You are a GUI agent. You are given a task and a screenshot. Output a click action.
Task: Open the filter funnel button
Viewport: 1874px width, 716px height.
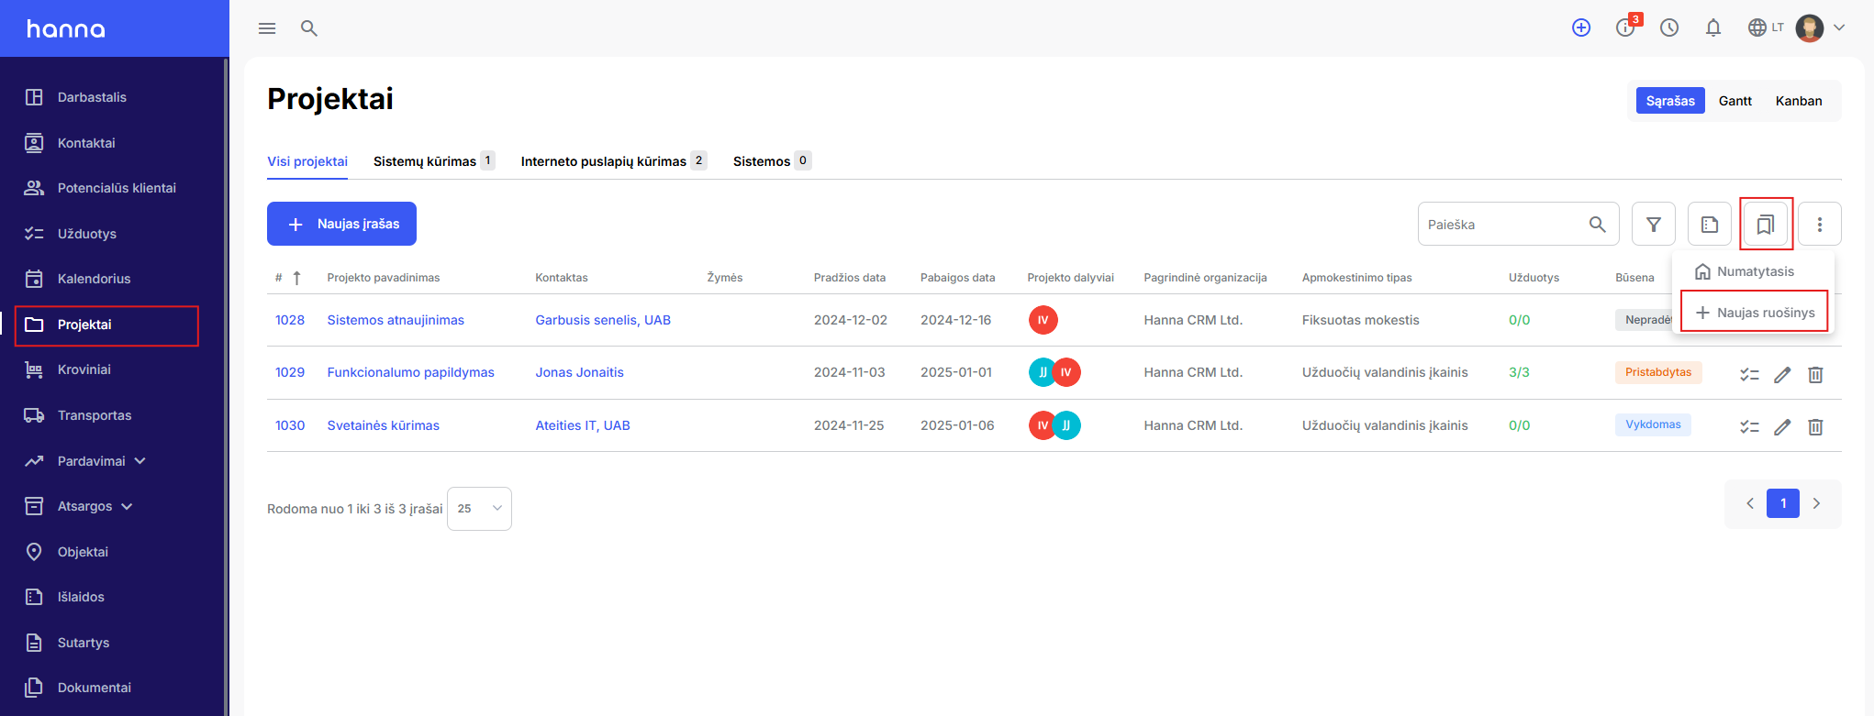[x=1654, y=224]
